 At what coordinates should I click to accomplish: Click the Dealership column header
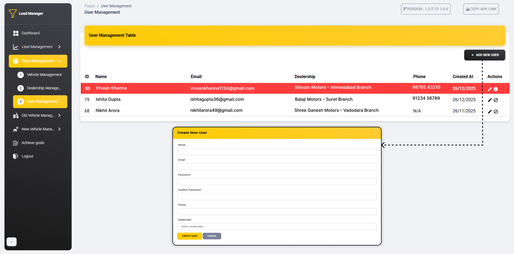point(305,77)
